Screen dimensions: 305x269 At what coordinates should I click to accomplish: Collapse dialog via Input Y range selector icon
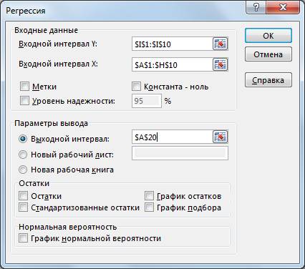pos(220,44)
